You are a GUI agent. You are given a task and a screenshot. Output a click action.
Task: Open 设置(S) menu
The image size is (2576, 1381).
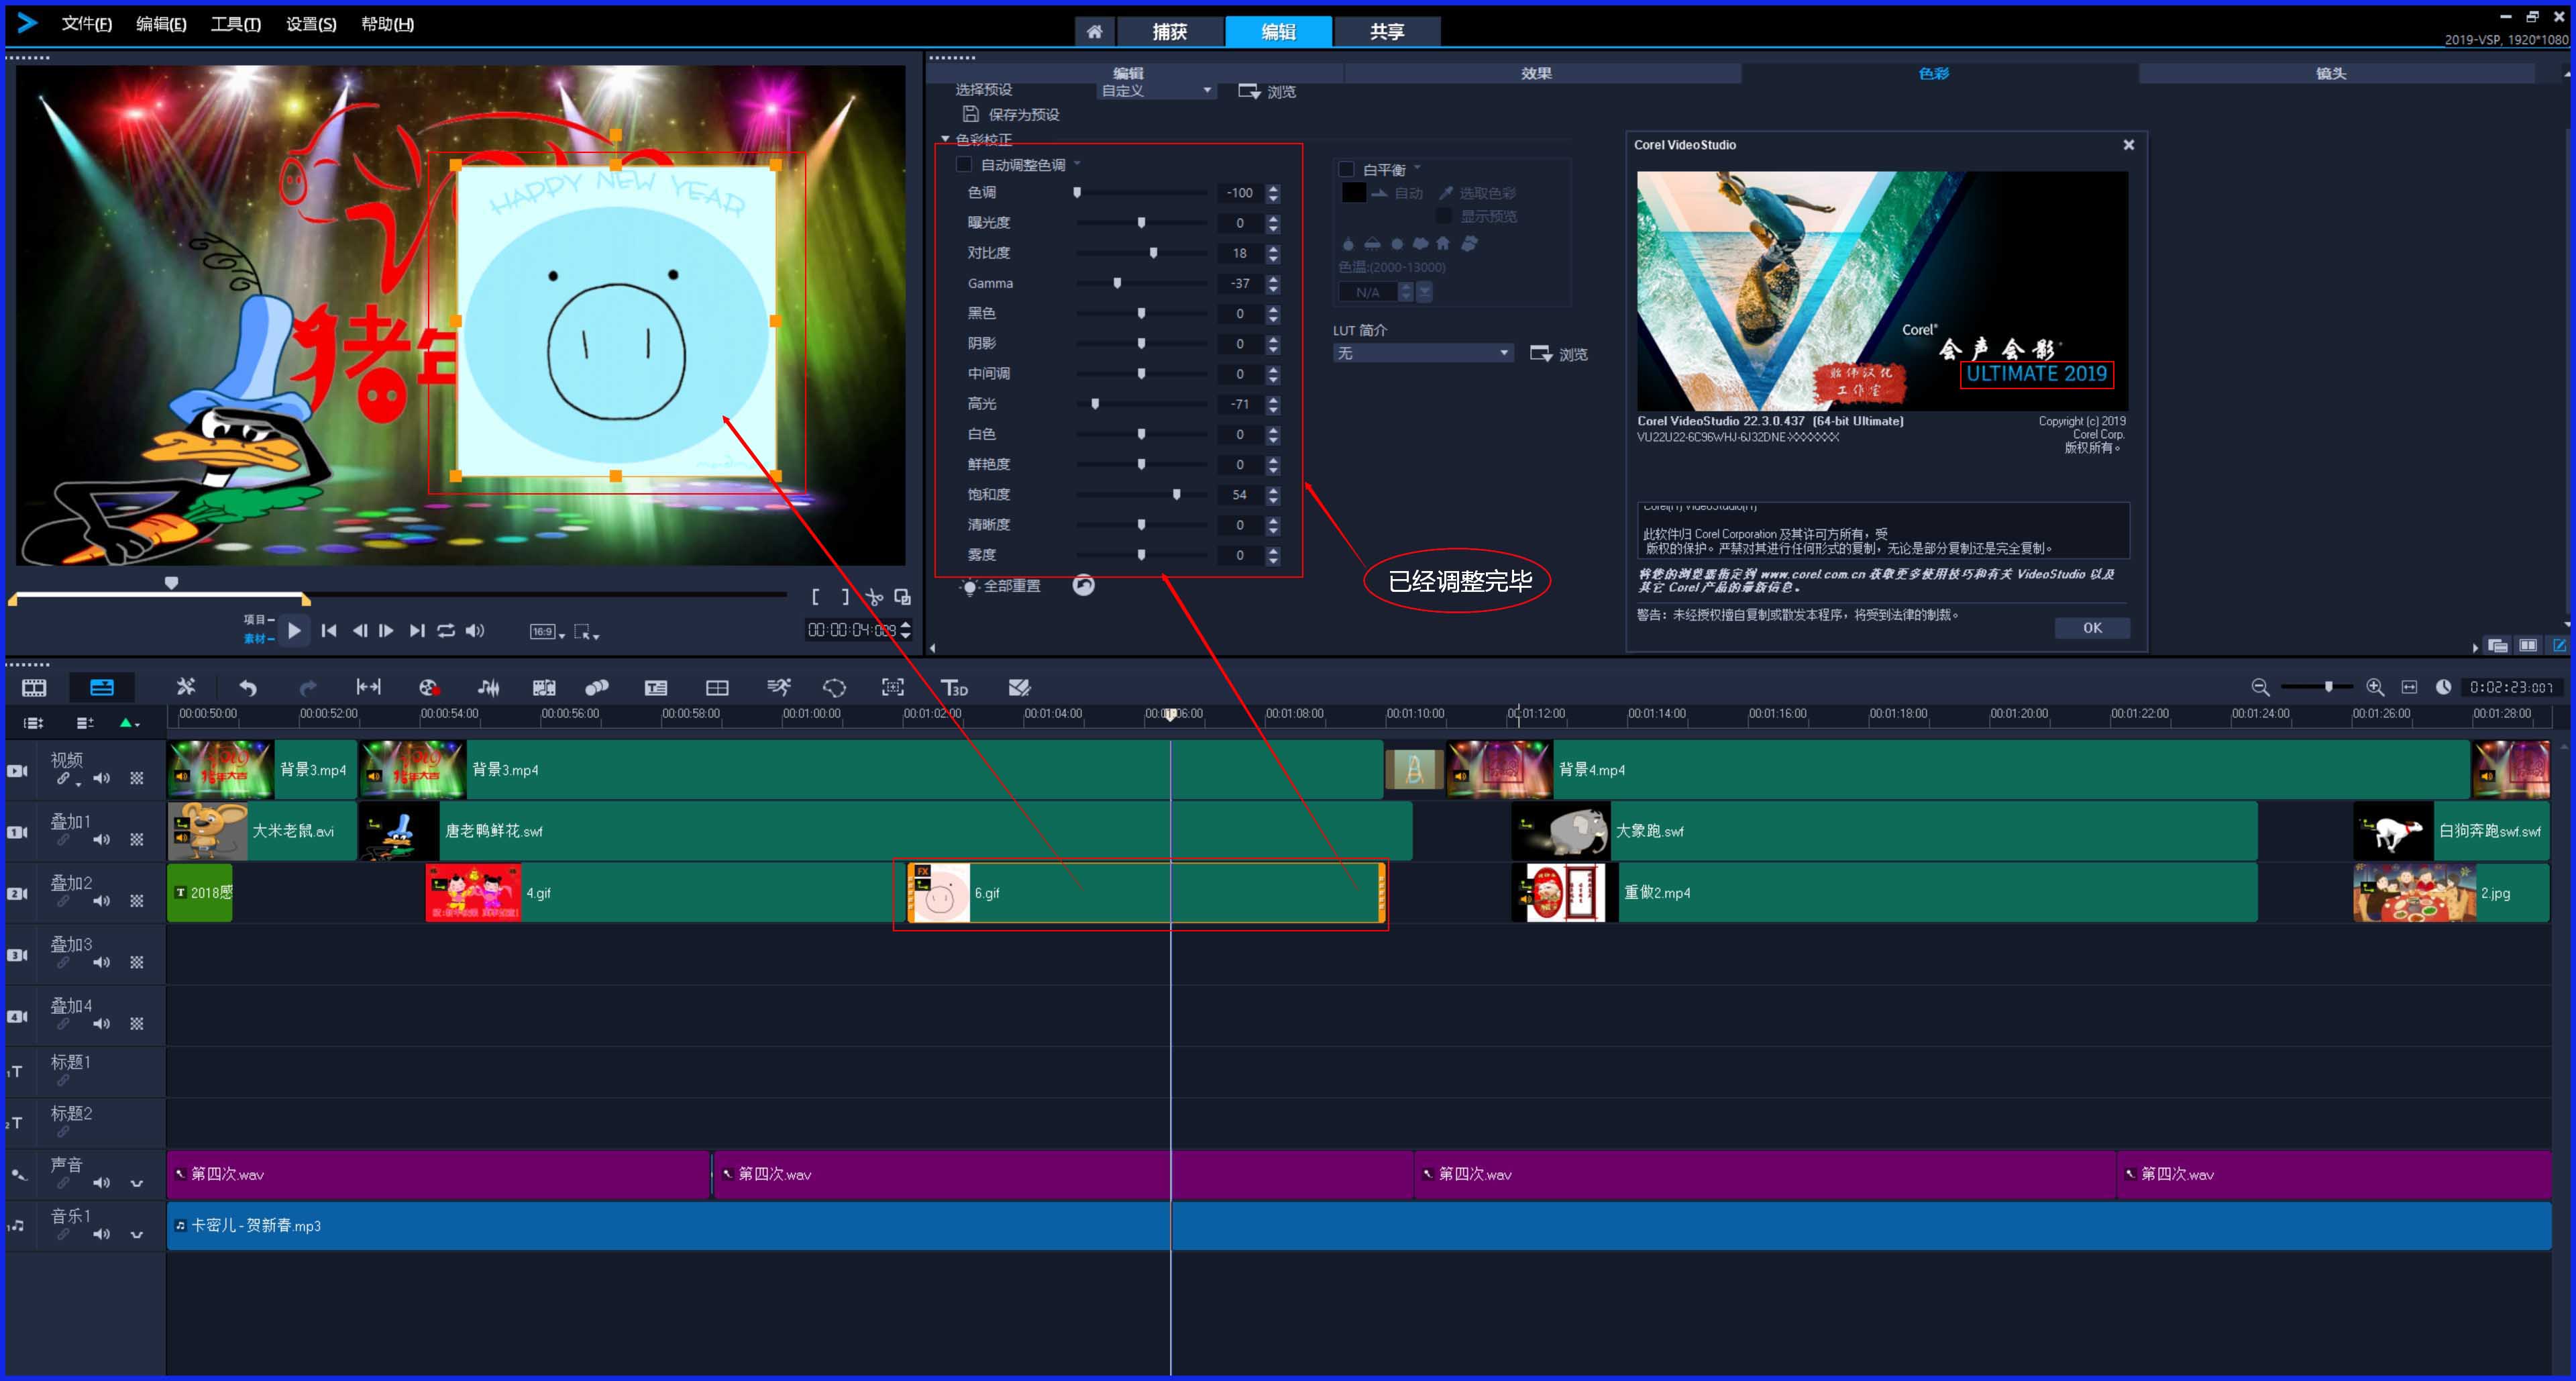click(x=311, y=24)
